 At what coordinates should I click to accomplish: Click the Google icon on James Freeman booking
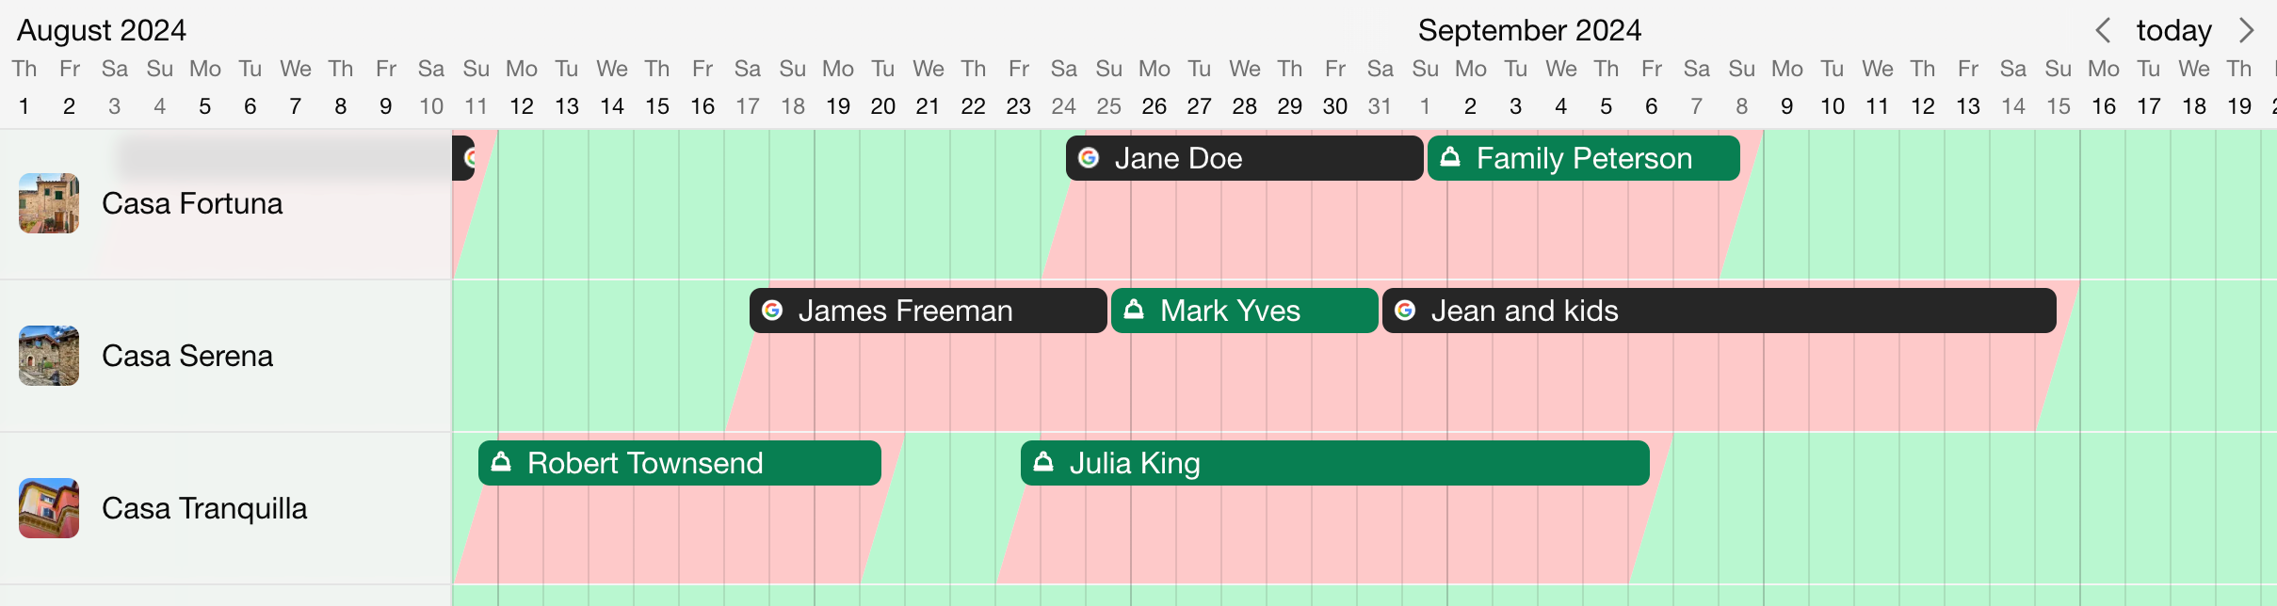pyautogui.click(x=772, y=311)
